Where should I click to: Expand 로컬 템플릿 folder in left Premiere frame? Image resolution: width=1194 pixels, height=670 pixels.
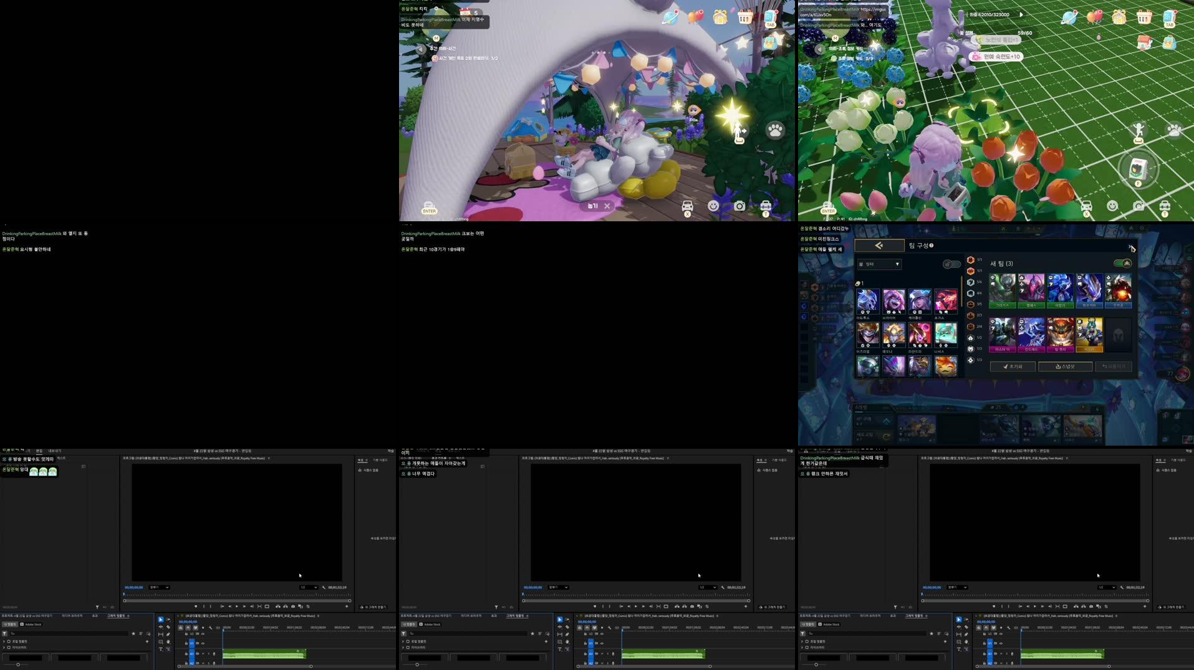(4, 641)
